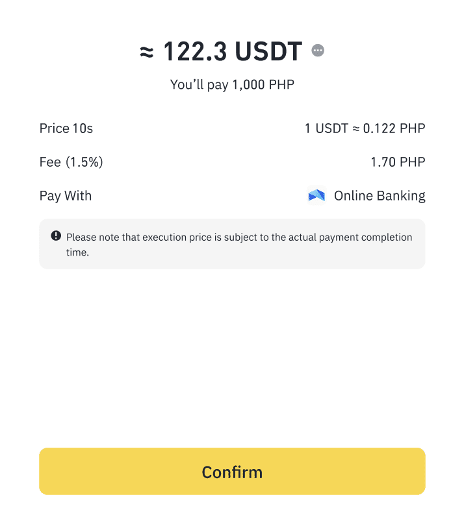The width and height of the screenshot is (451, 532).
Task: Click the 10s price refresh countdown
Action: (83, 128)
